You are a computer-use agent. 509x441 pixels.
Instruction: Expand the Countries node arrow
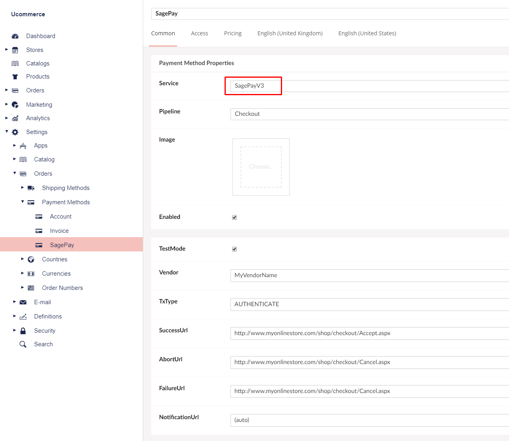point(22,259)
